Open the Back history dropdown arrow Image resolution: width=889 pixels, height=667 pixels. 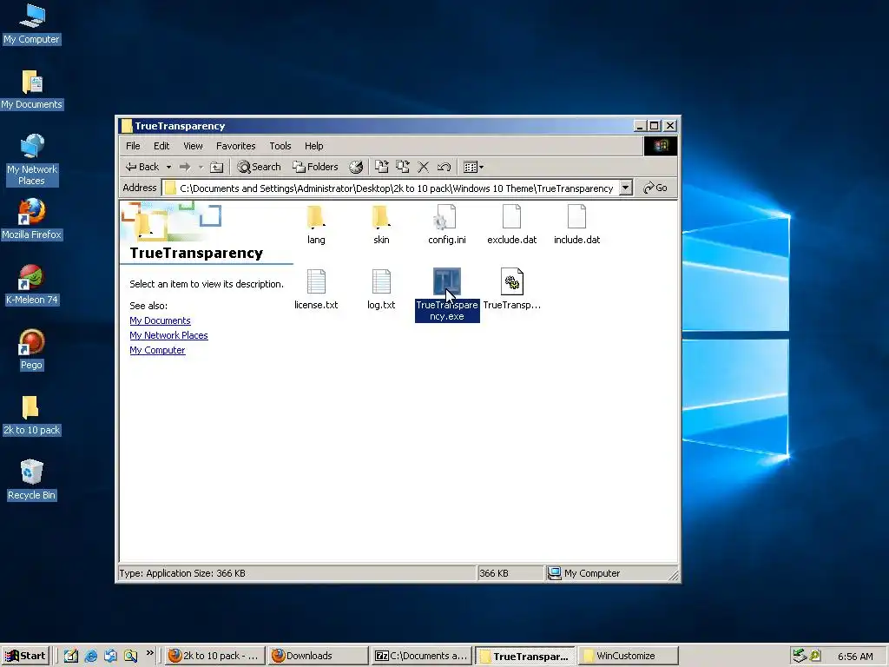[x=168, y=167]
